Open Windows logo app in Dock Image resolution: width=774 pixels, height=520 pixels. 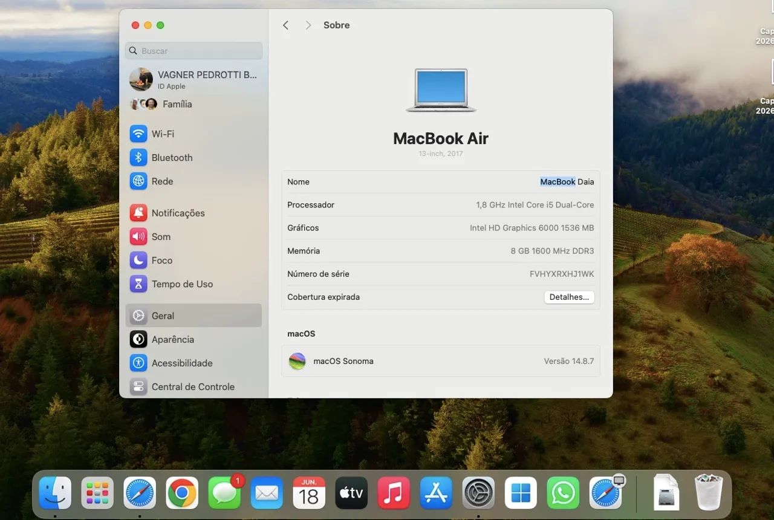tap(521, 493)
